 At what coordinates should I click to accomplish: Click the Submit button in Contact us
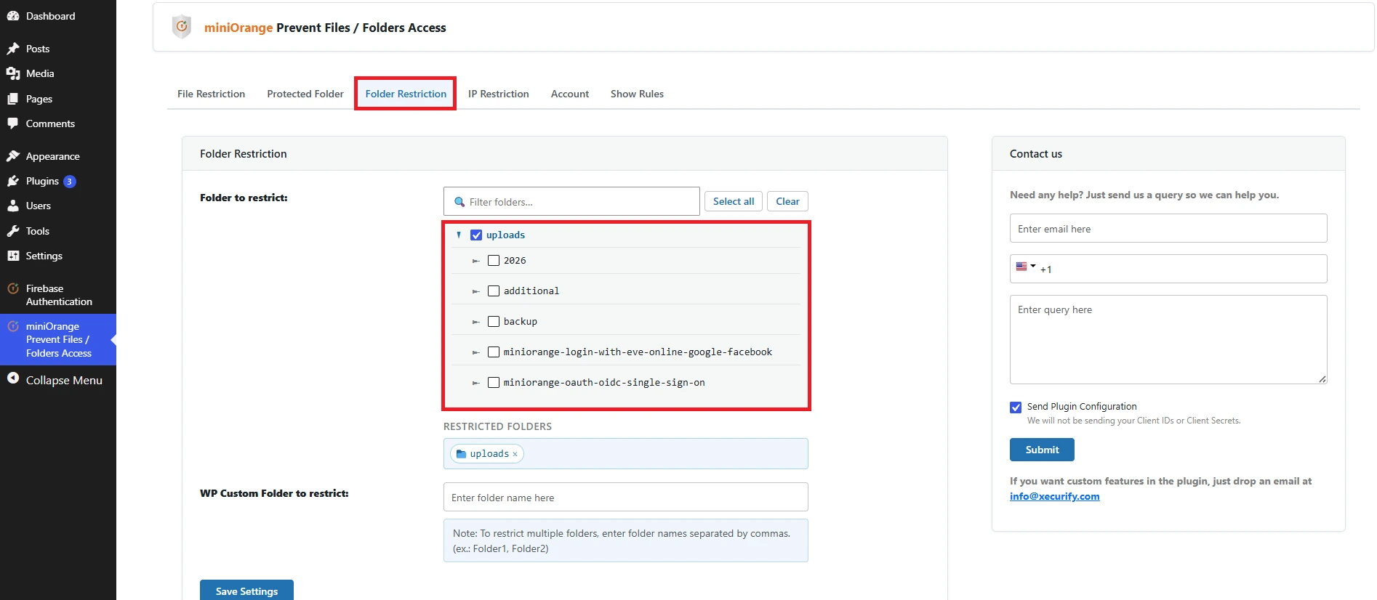(1042, 450)
